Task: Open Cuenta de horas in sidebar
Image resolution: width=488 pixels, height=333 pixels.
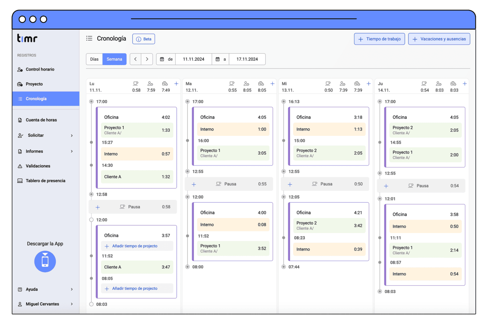Action: click(x=46, y=120)
